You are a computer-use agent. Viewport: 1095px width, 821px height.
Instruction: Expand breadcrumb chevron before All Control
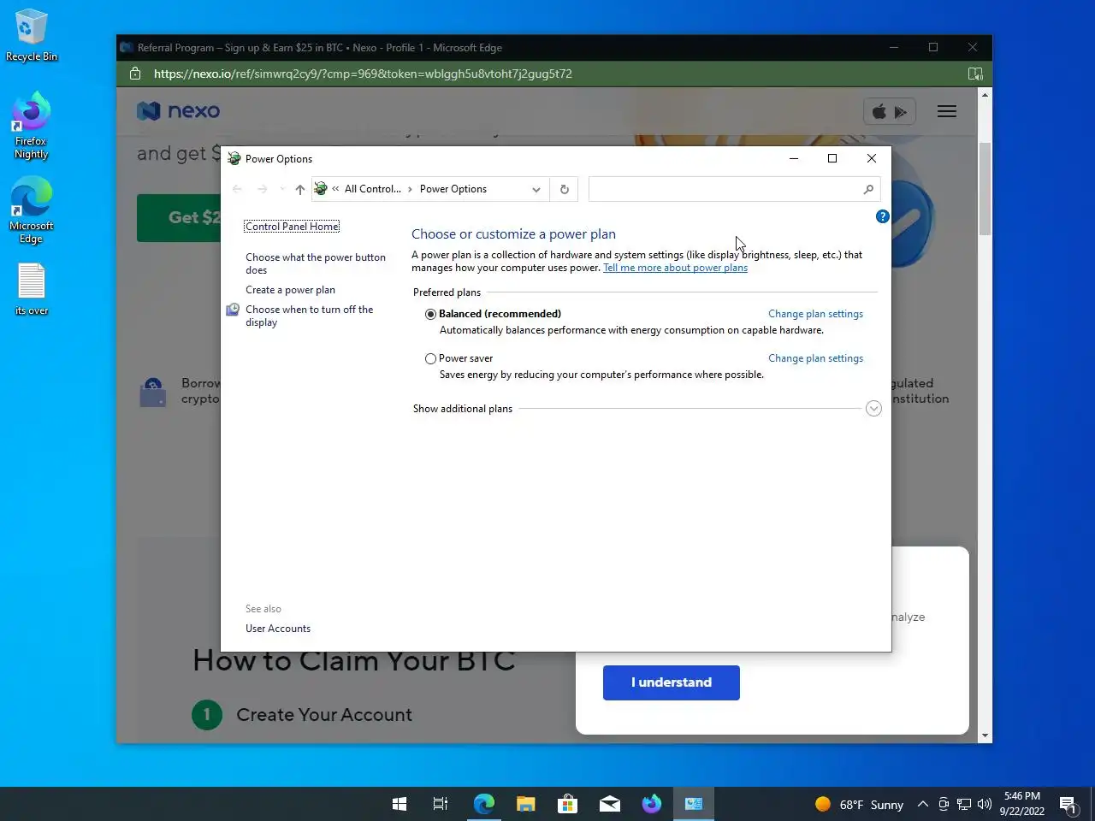336,189
